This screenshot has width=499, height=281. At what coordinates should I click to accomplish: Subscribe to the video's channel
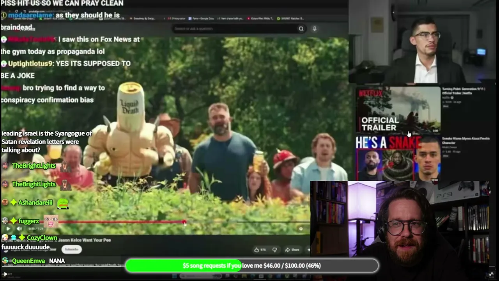[x=72, y=249]
